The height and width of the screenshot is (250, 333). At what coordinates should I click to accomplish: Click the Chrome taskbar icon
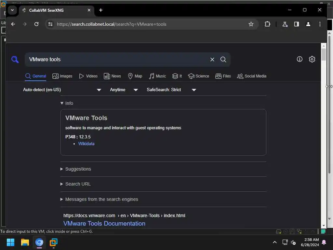pyautogui.click(x=39, y=242)
